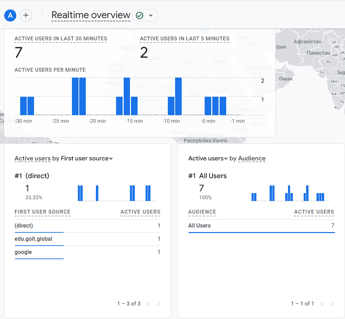Click the sparkline chart in First user source card
345x319 pixels.
pos(117,193)
